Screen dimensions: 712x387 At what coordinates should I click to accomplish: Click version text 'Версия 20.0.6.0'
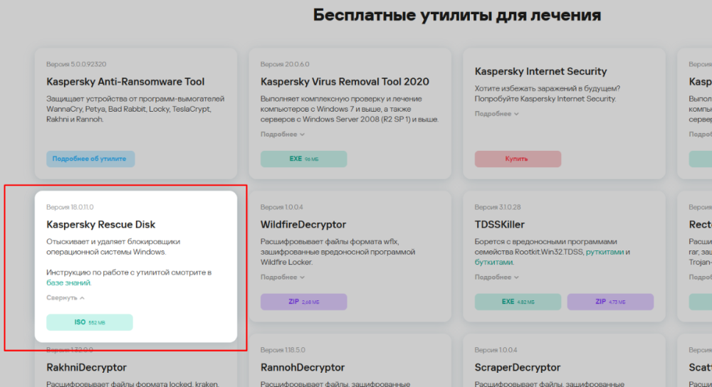285,65
